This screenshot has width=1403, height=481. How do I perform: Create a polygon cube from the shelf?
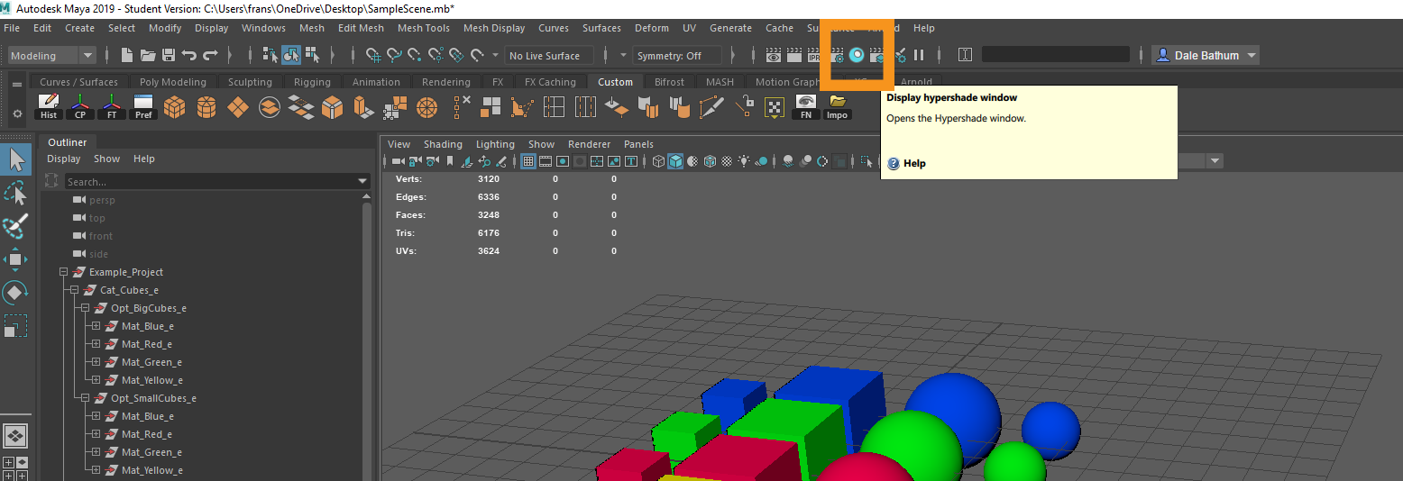175,107
